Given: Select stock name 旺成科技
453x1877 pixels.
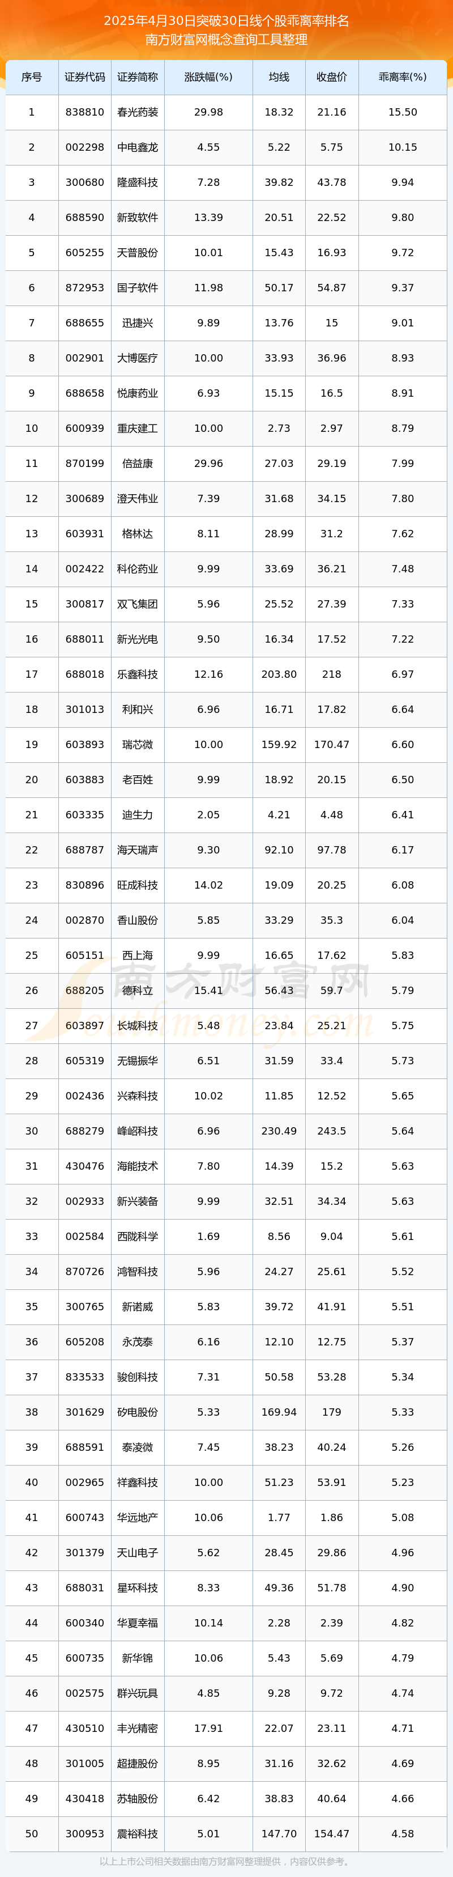Looking at the screenshot, I should pyautogui.click(x=138, y=885).
